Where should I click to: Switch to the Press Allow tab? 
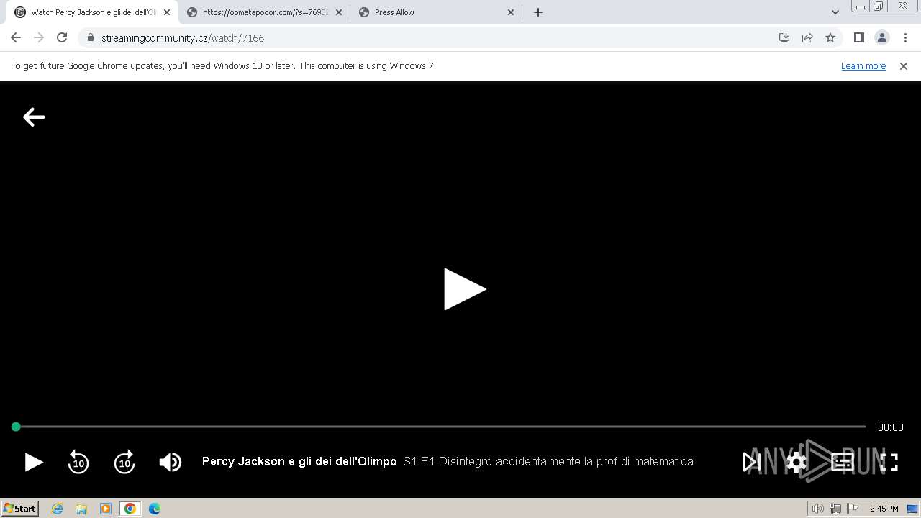click(x=435, y=12)
